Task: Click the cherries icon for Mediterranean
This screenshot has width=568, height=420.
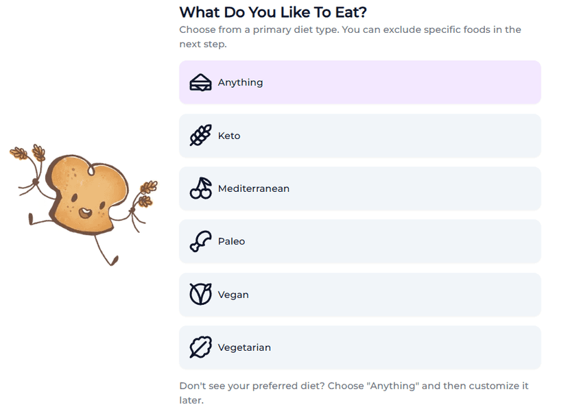Action: click(200, 188)
